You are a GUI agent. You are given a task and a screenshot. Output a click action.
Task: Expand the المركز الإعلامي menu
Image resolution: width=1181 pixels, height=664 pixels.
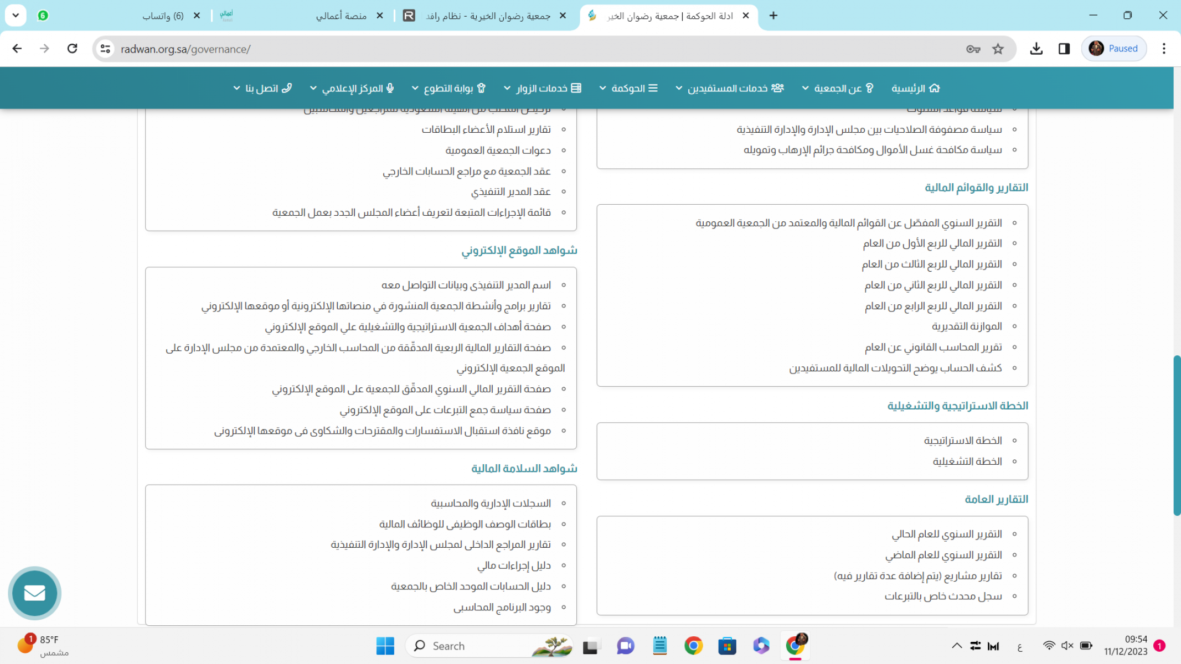point(352,88)
